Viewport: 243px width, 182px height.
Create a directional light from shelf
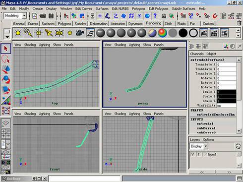point(28,33)
